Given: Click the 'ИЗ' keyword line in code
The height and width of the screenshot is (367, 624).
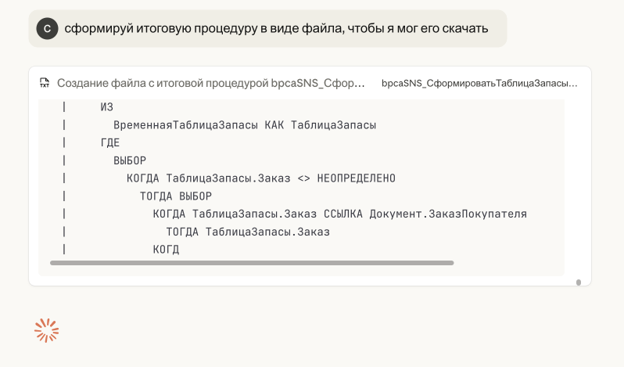Looking at the screenshot, I should tap(107, 106).
